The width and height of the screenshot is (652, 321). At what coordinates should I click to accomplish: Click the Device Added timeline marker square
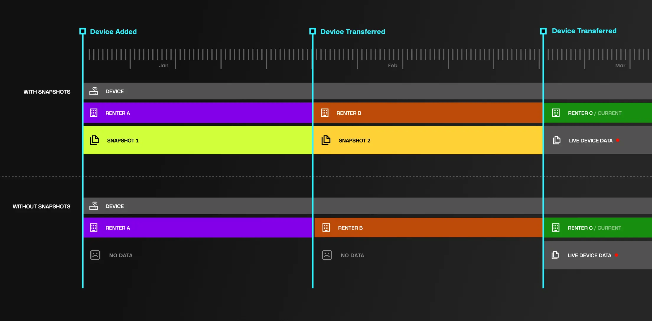[x=83, y=31]
